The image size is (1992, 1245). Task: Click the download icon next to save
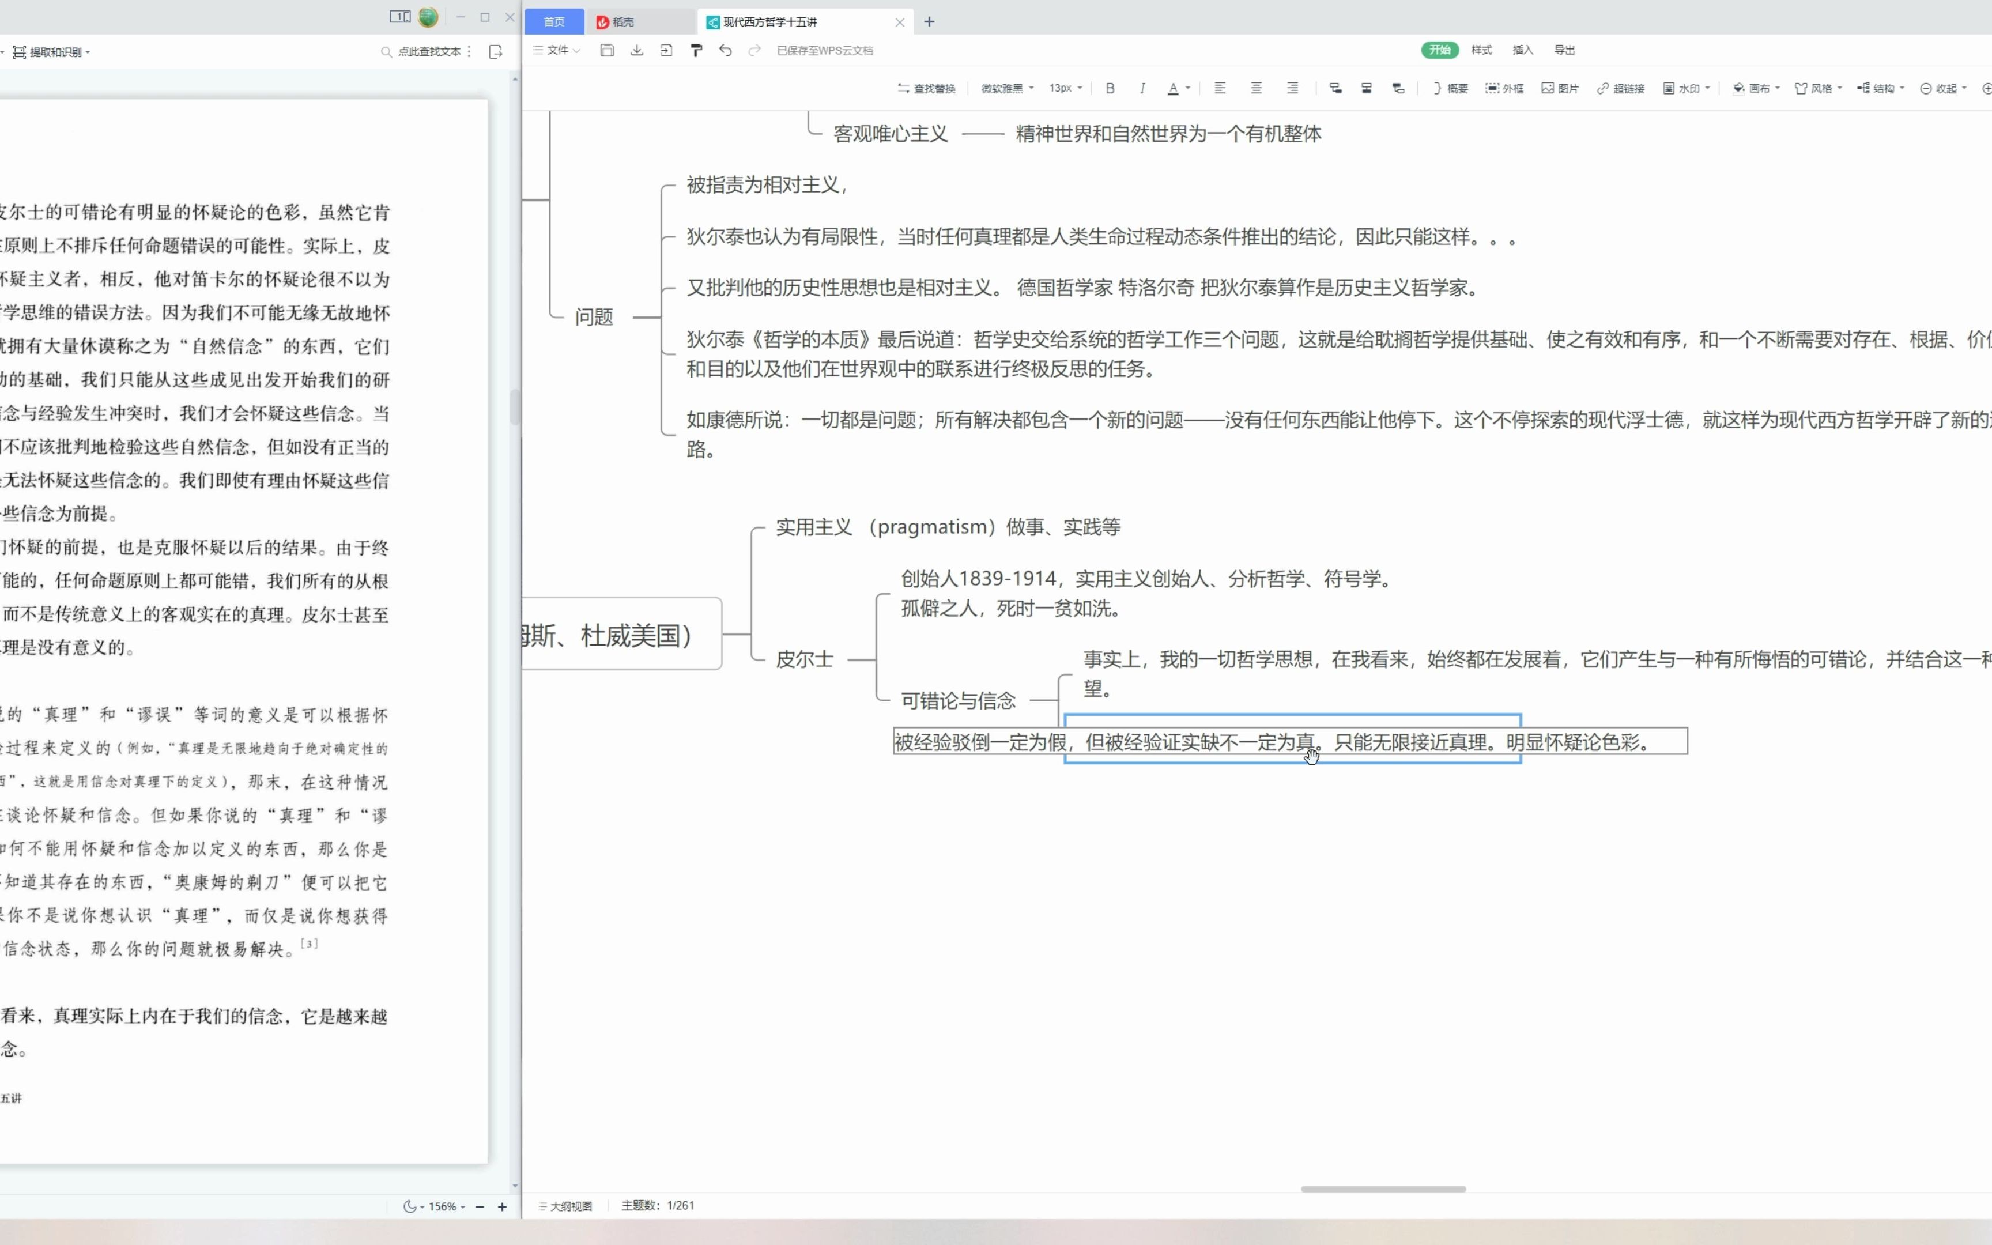tap(636, 50)
